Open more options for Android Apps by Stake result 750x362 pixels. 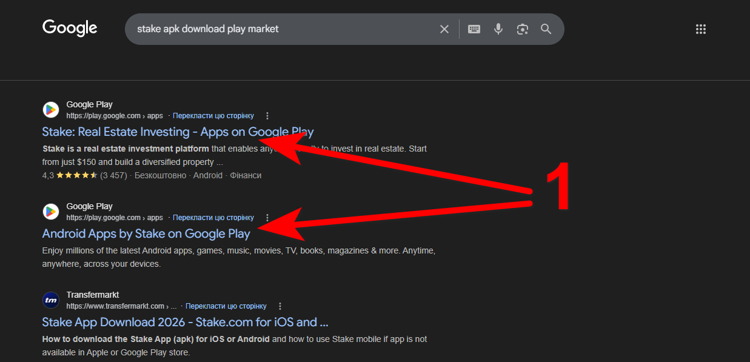point(267,218)
